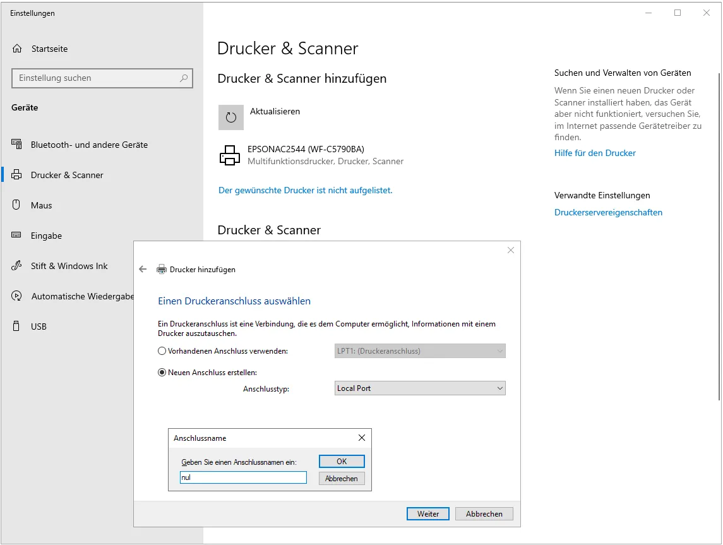Open the LPT1 Druckeranschluss dropdown
This screenshot has height=545, width=723.
pyautogui.click(x=420, y=351)
